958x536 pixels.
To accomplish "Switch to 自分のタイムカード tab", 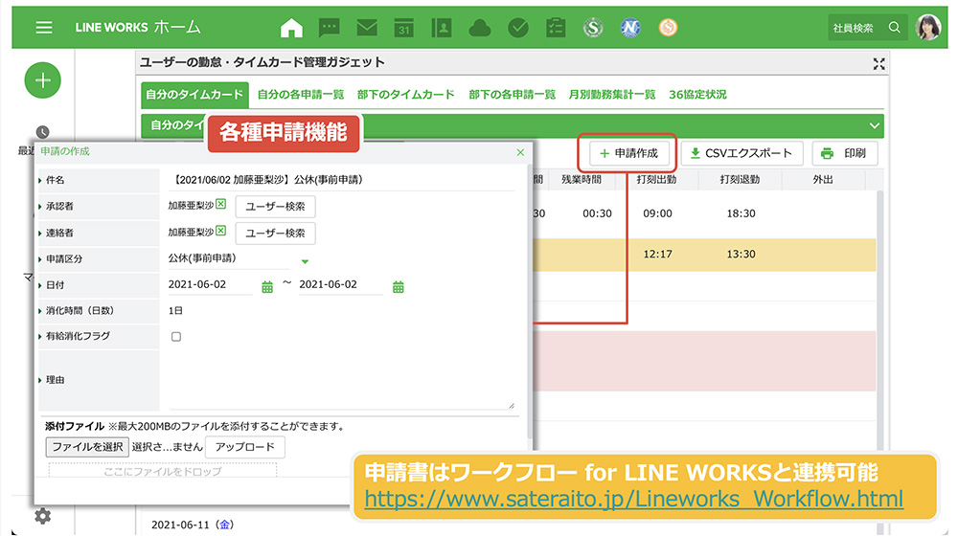I will [x=194, y=95].
